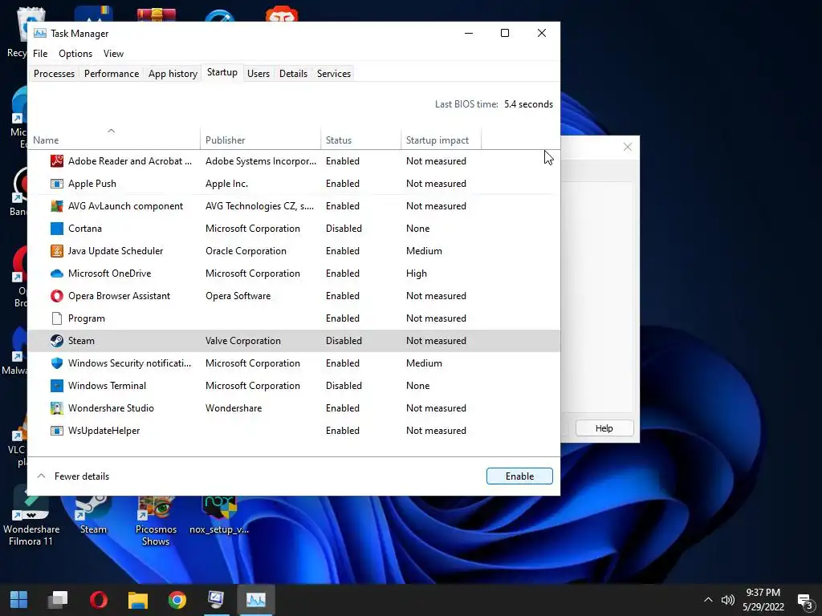Screen dimensions: 822x616
Task: Click Cortana's Disabled status cell
Action: point(344,229)
